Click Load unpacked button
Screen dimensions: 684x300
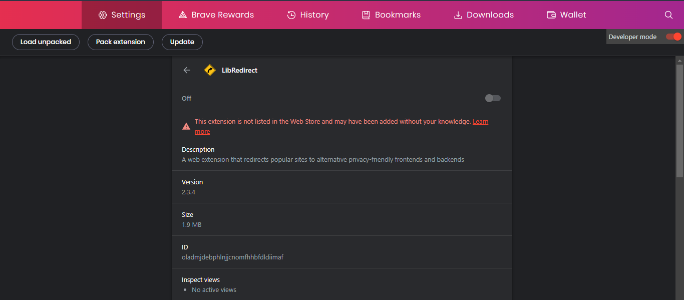point(46,42)
